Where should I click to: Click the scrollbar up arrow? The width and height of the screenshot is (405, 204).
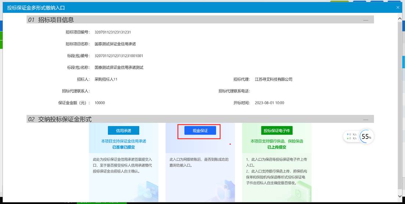click(x=399, y=17)
